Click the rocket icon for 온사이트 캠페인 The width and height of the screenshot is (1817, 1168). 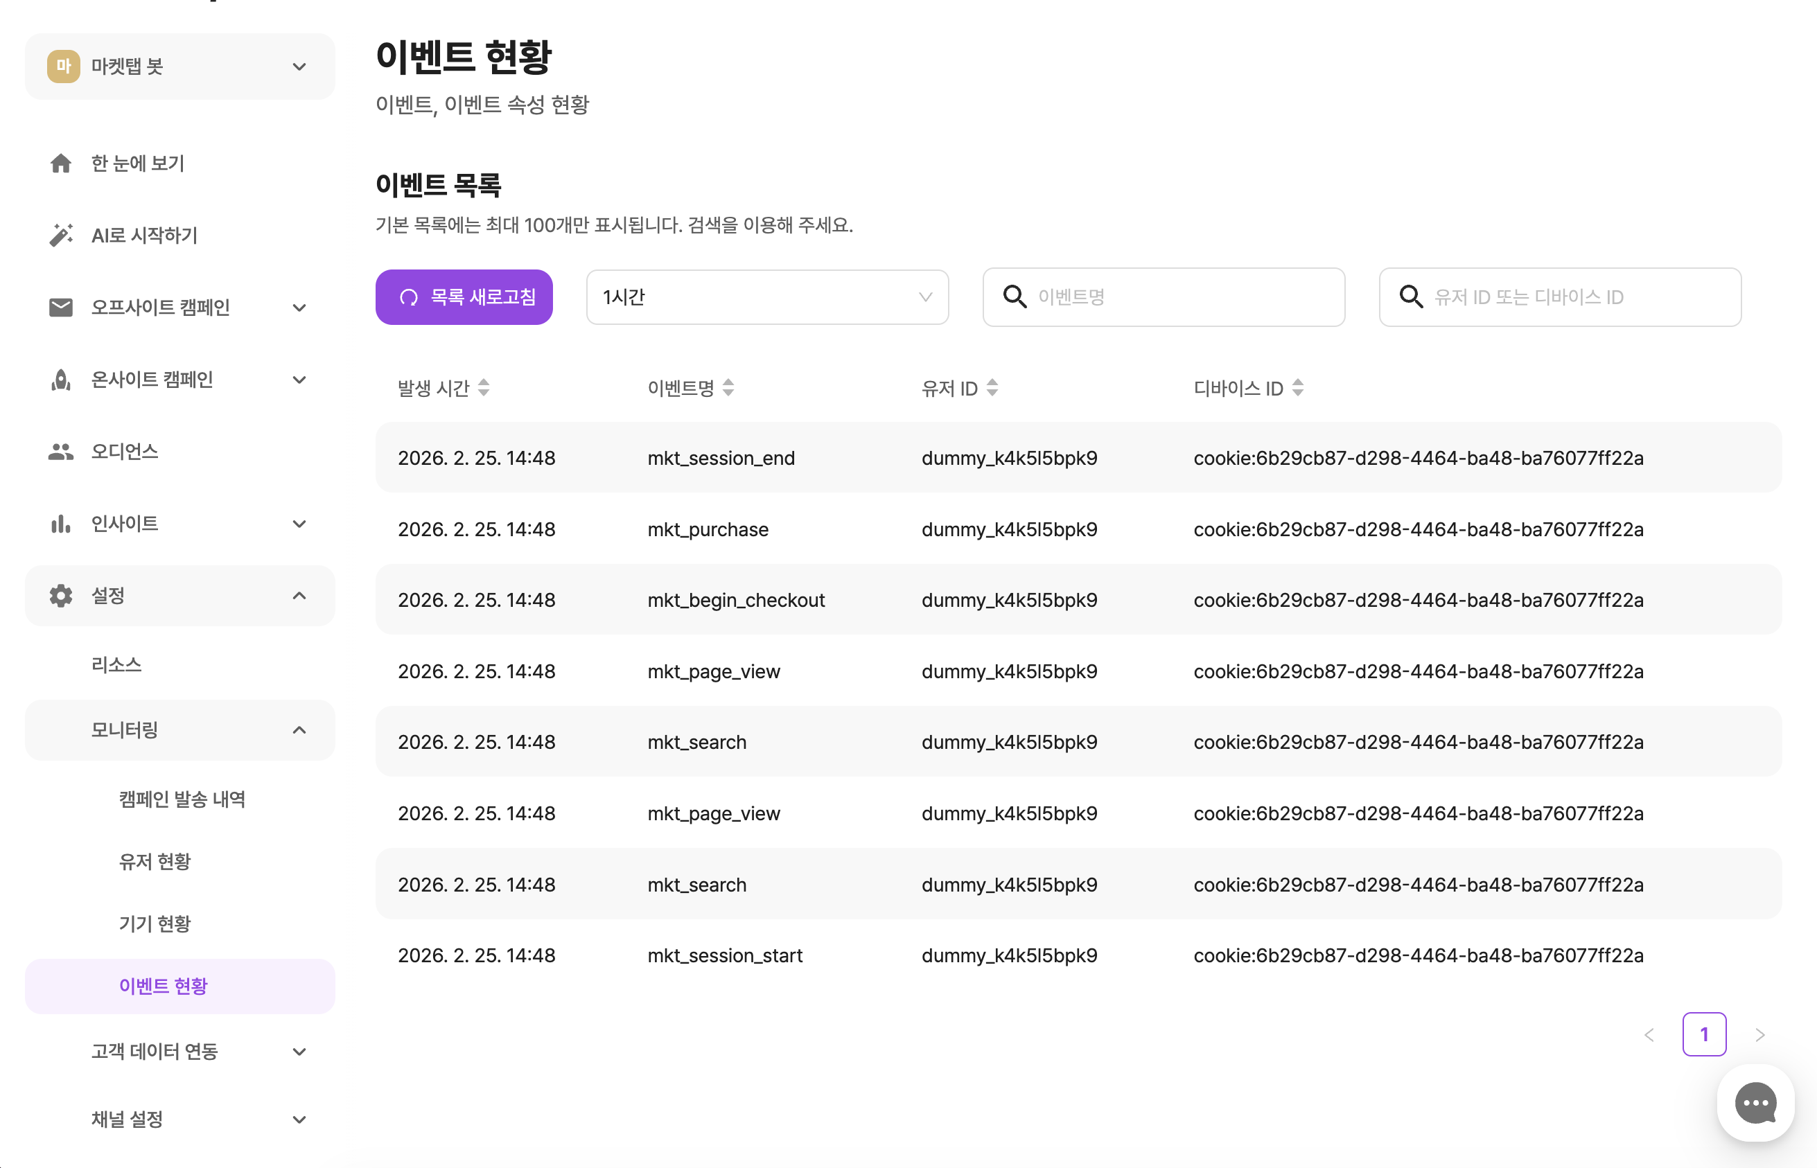(61, 379)
